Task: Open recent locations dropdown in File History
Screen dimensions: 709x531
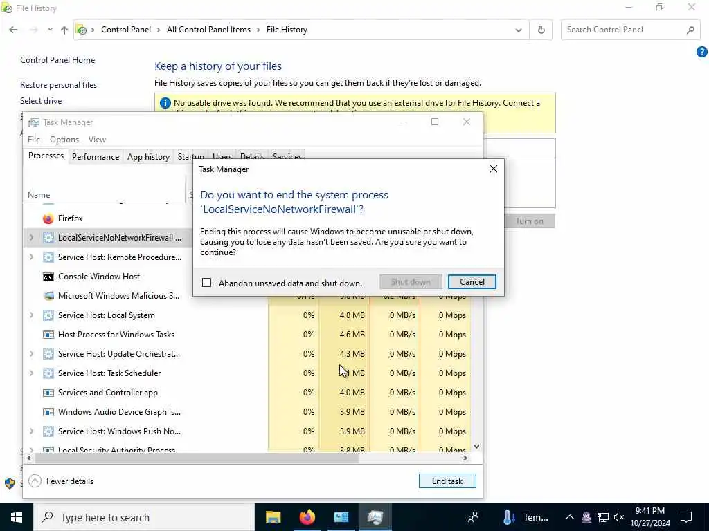Action: pos(50,30)
